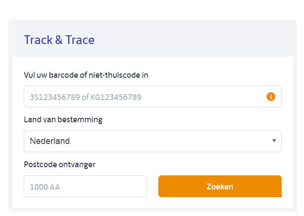Click the 'Postcode ontvanger' label

(60, 164)
